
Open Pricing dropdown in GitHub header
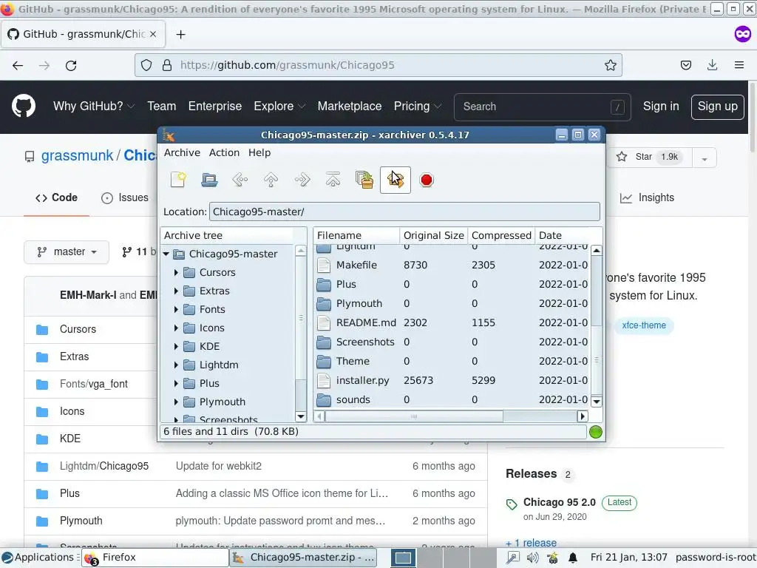[418, 106]
